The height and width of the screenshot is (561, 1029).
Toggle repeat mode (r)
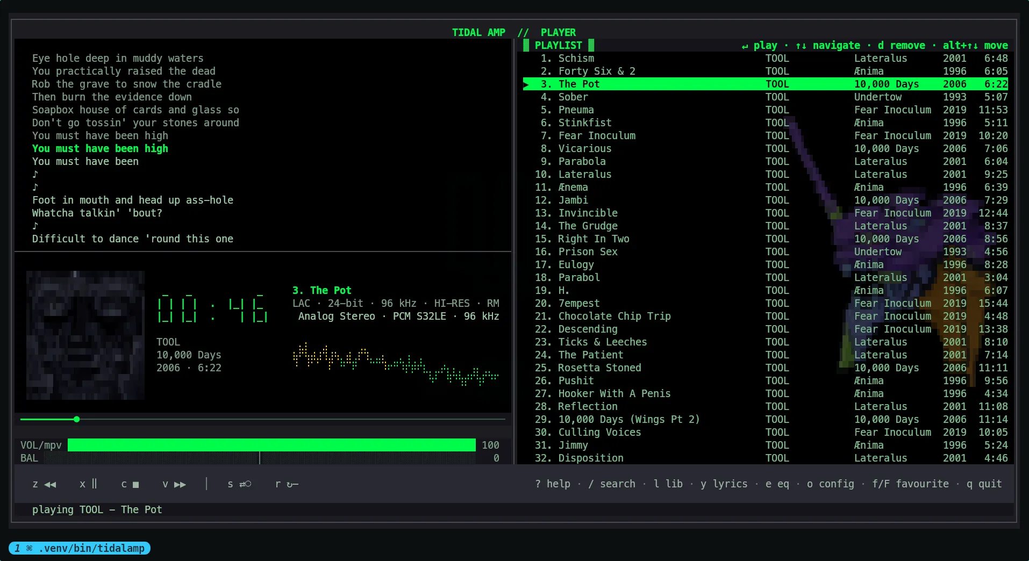pyautogui.click(x=287, y=484)
